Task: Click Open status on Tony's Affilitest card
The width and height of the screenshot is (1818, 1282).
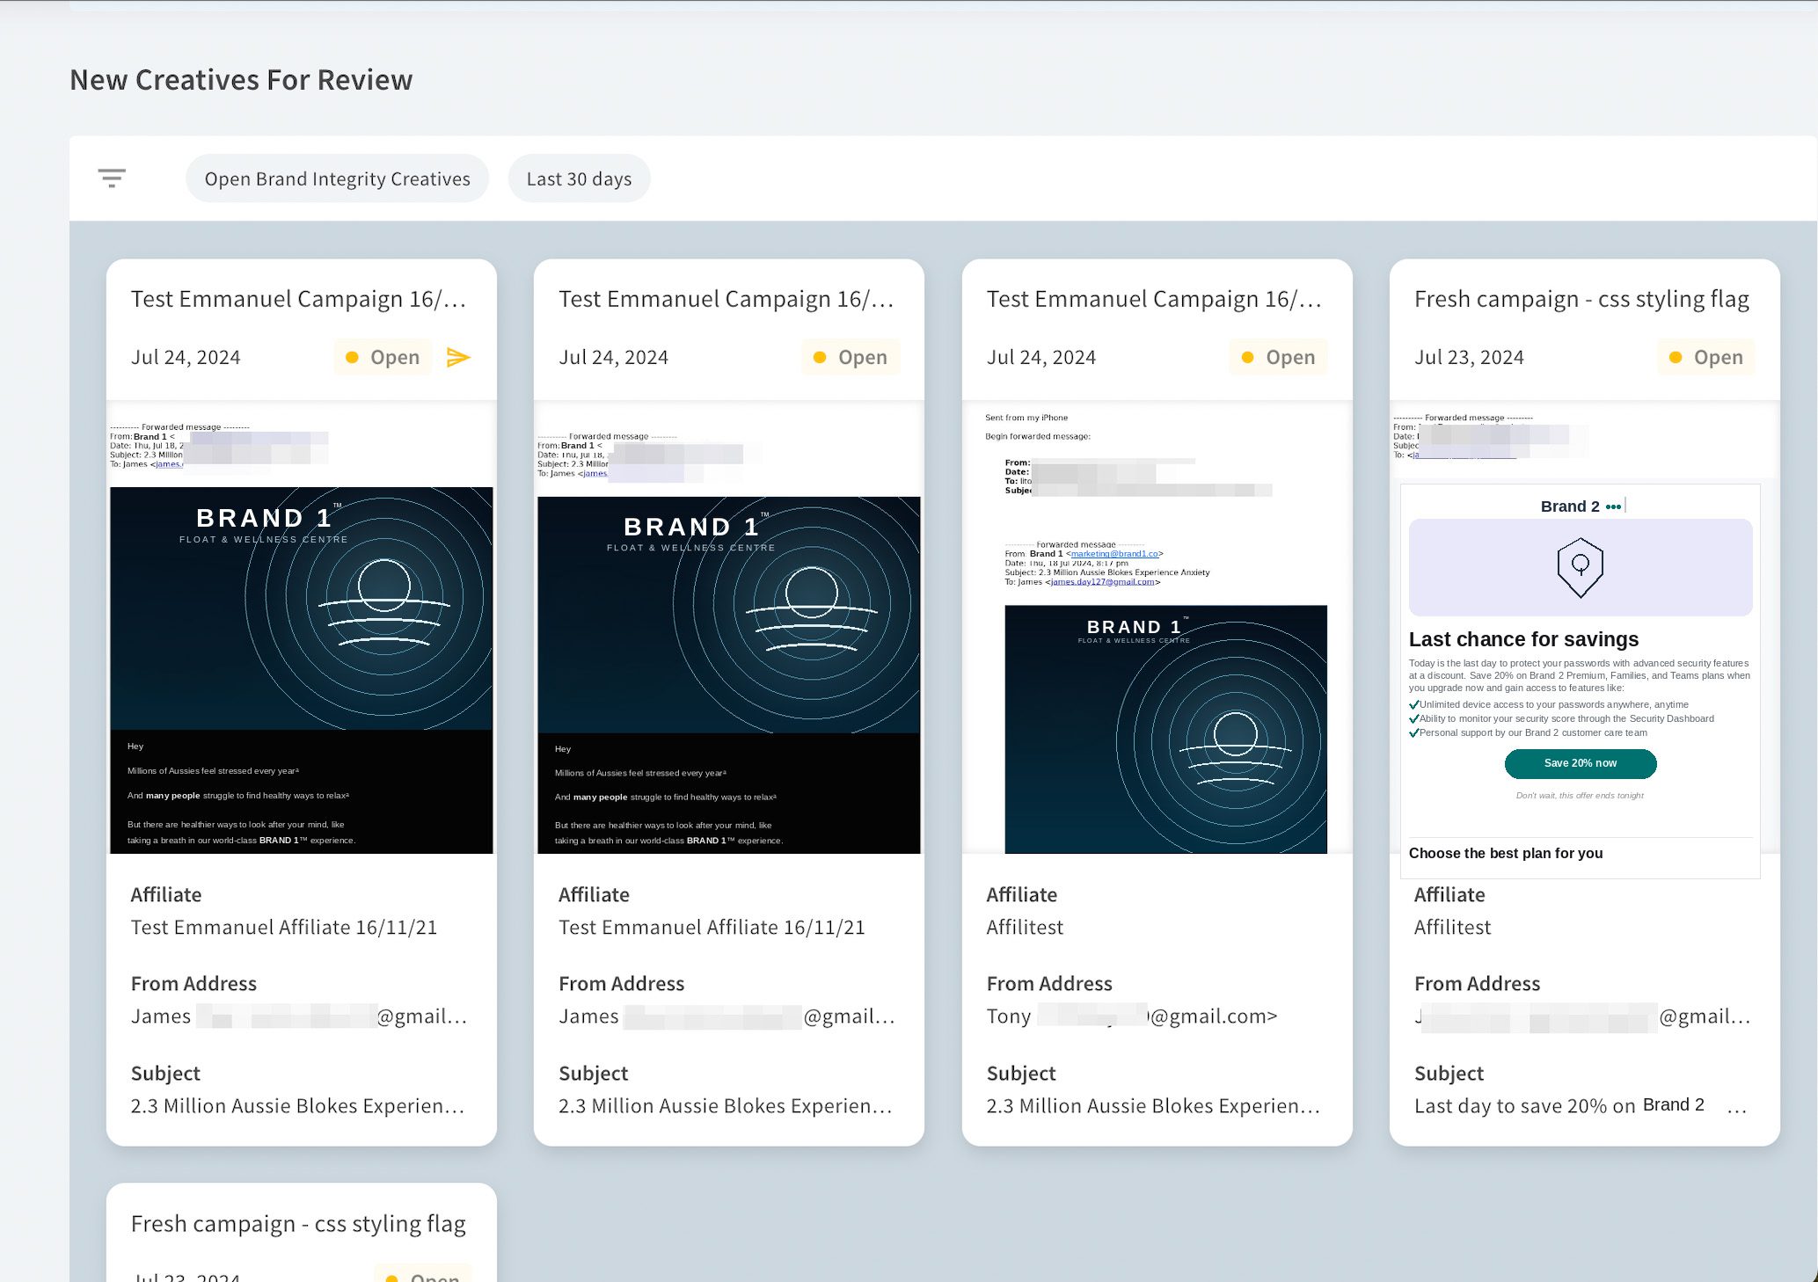Action: pyautogui.click(x=1278, y=357)
